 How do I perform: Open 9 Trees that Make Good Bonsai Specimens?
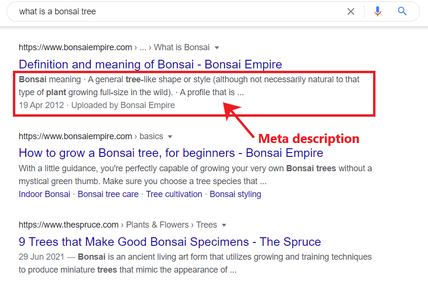click(170, 242)
